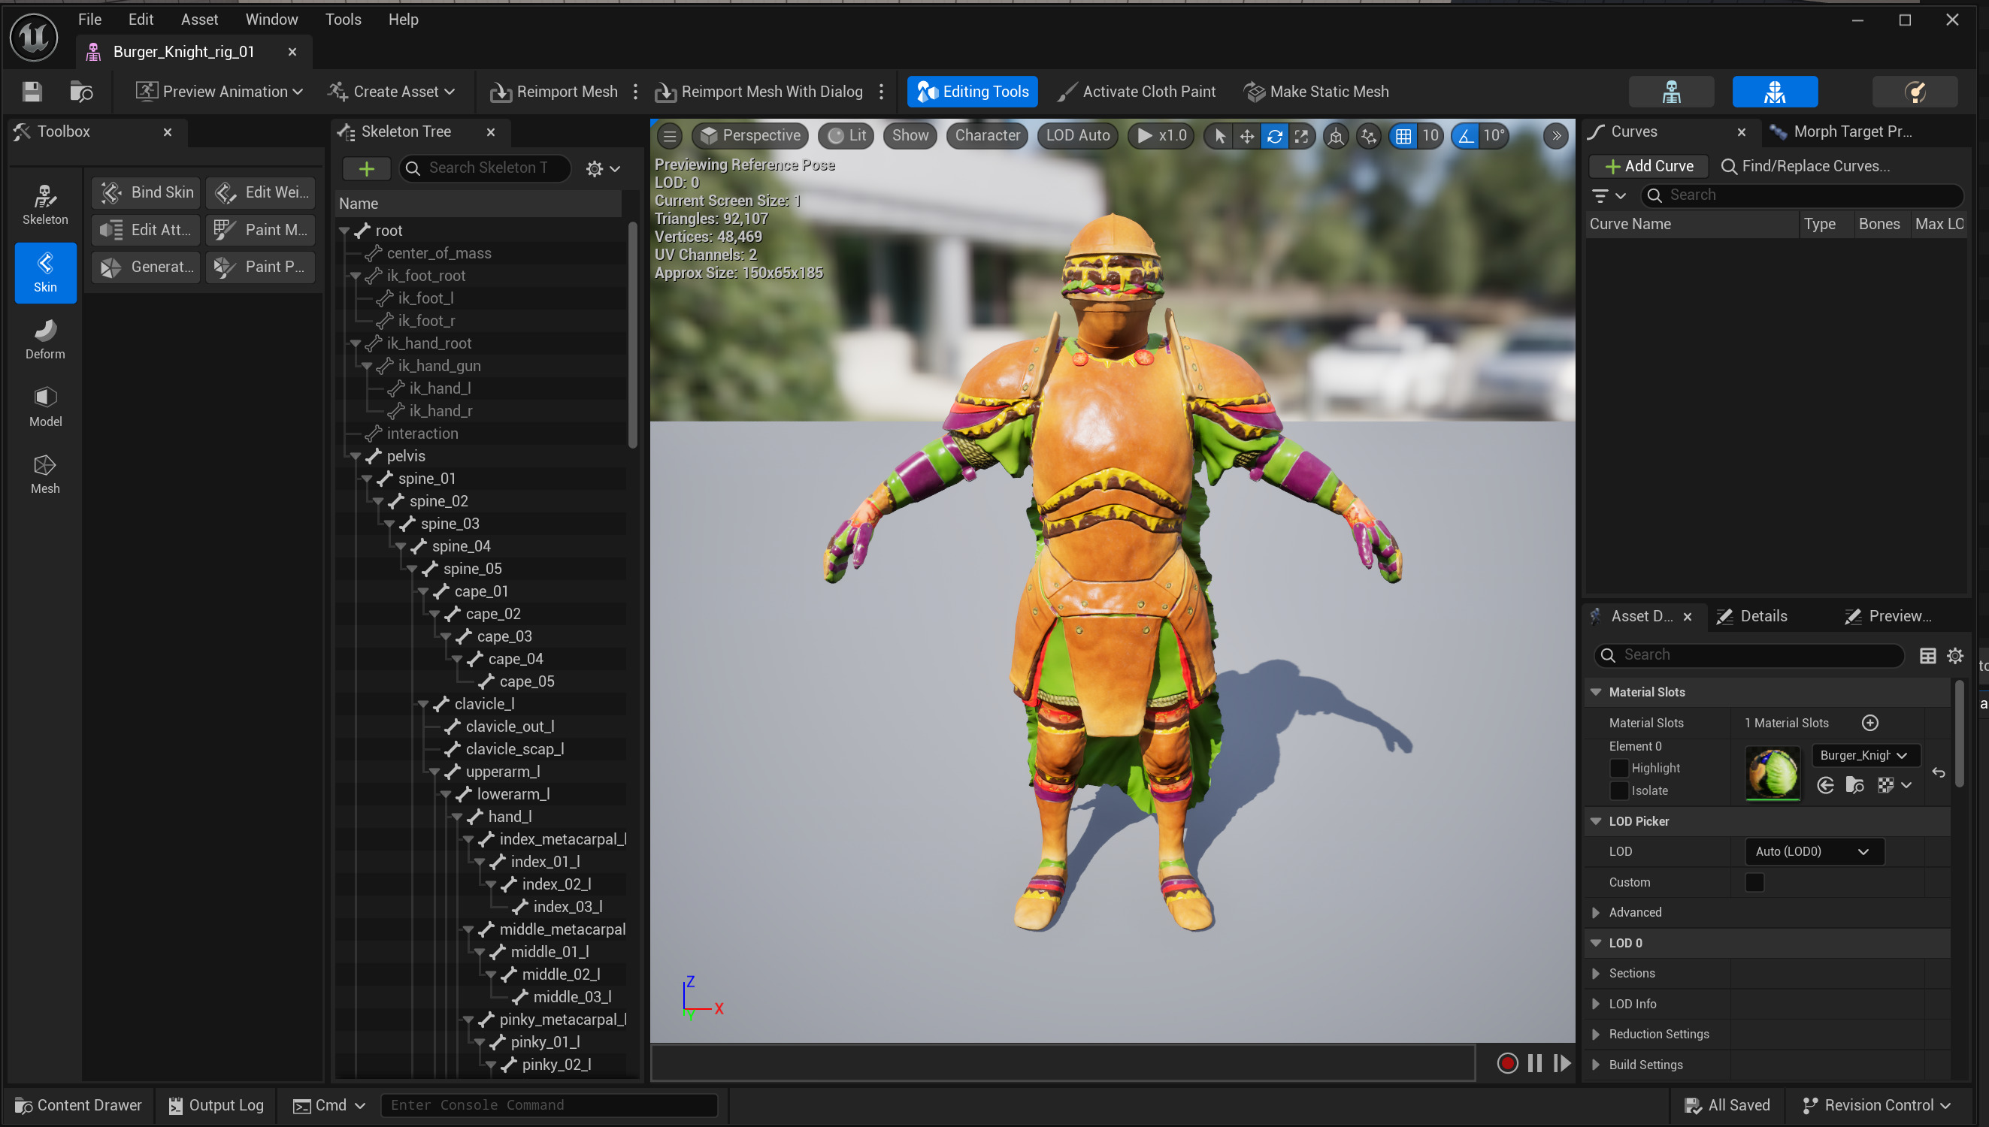Toggle the viewport grid snap icon
The height and width of the screenshot is (1127, 1989).
pyautogui.click(x=1403, y=136)
